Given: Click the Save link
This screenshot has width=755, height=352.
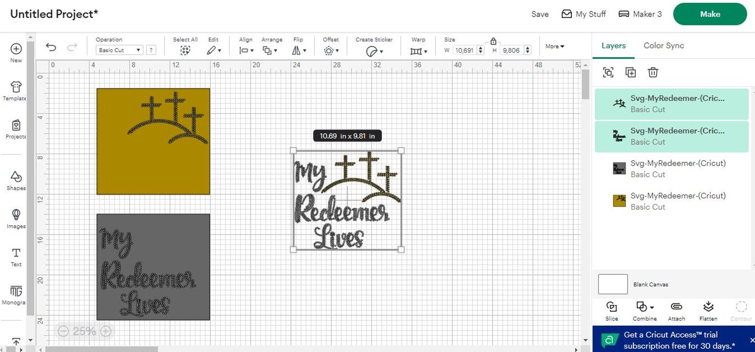Looking at the screenshot, I should [x=540, y=14].
